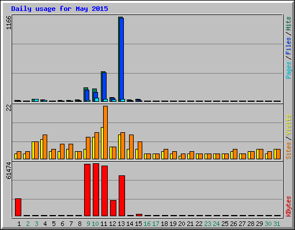
Task: Click day 20 label on x-axis
Action: click(181, 224)
